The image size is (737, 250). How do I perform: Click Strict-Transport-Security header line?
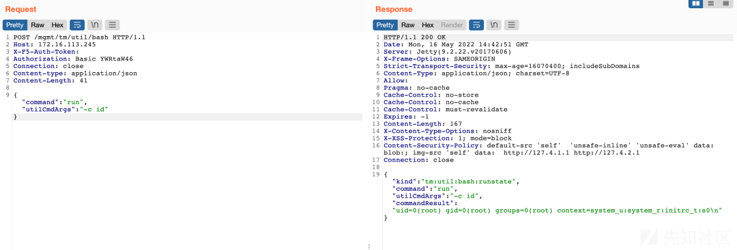pos(511,66)
